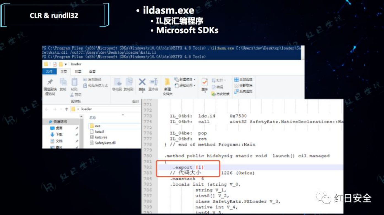Click the New folder (新建文件夹) icon
Screen dimensions: 384x215
[x=167, y=82]
